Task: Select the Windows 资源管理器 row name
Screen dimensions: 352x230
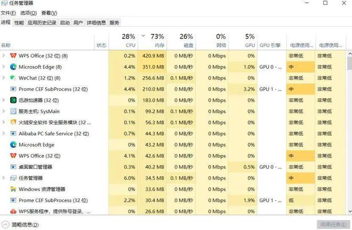Action: [x=42, y=189]
